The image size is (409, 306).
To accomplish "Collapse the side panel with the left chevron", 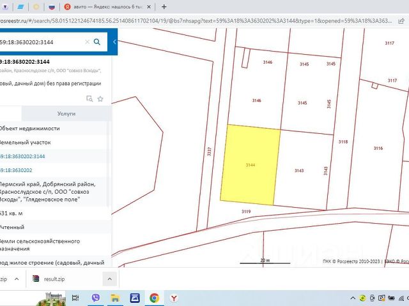I will pos(114,42).
